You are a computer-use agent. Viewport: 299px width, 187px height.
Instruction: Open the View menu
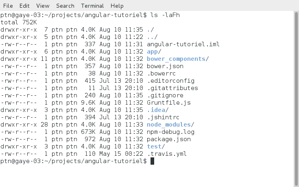click(x=43, y=6)
